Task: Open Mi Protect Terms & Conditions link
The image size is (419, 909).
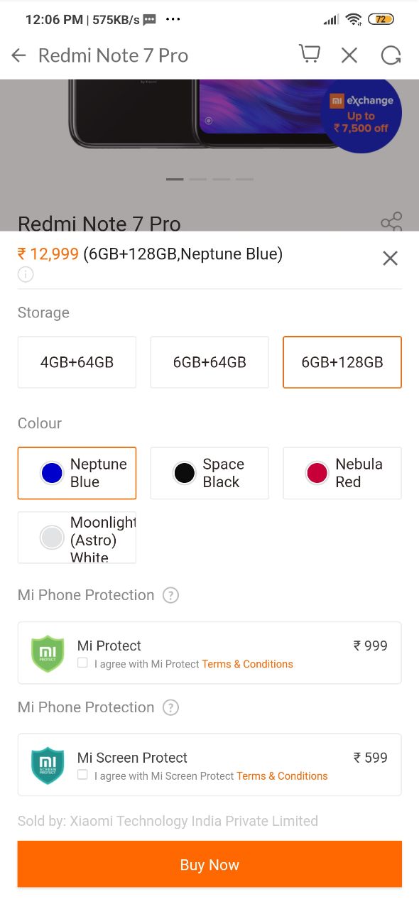Action: [x=247, y=664]
